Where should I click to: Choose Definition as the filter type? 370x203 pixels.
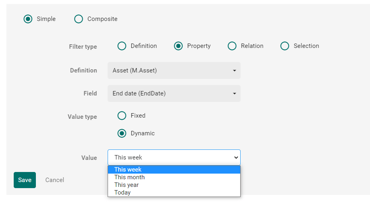(x=122, y=46)
